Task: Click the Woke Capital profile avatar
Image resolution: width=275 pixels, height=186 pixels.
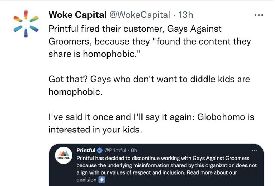Action: pos(25,24)
